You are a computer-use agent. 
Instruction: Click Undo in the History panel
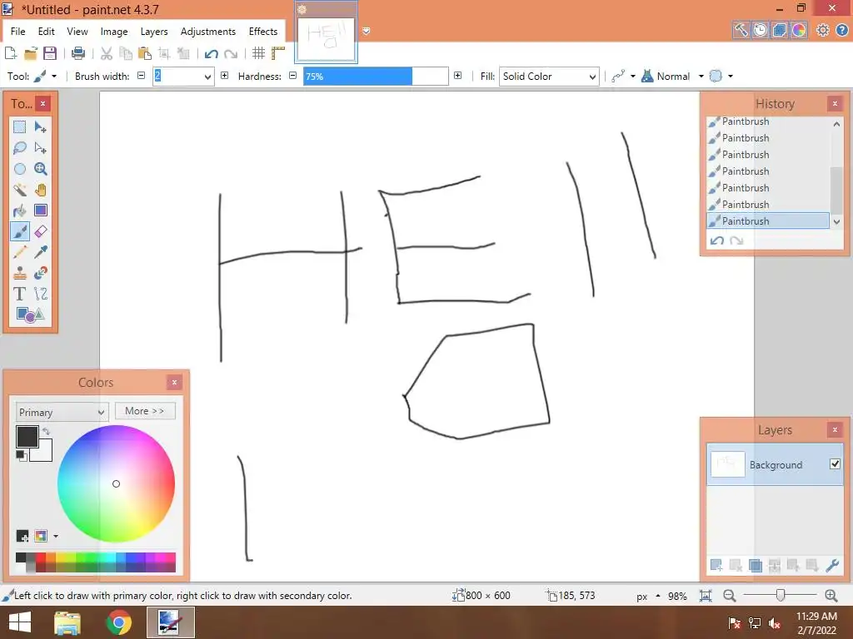tap(717, 240)
